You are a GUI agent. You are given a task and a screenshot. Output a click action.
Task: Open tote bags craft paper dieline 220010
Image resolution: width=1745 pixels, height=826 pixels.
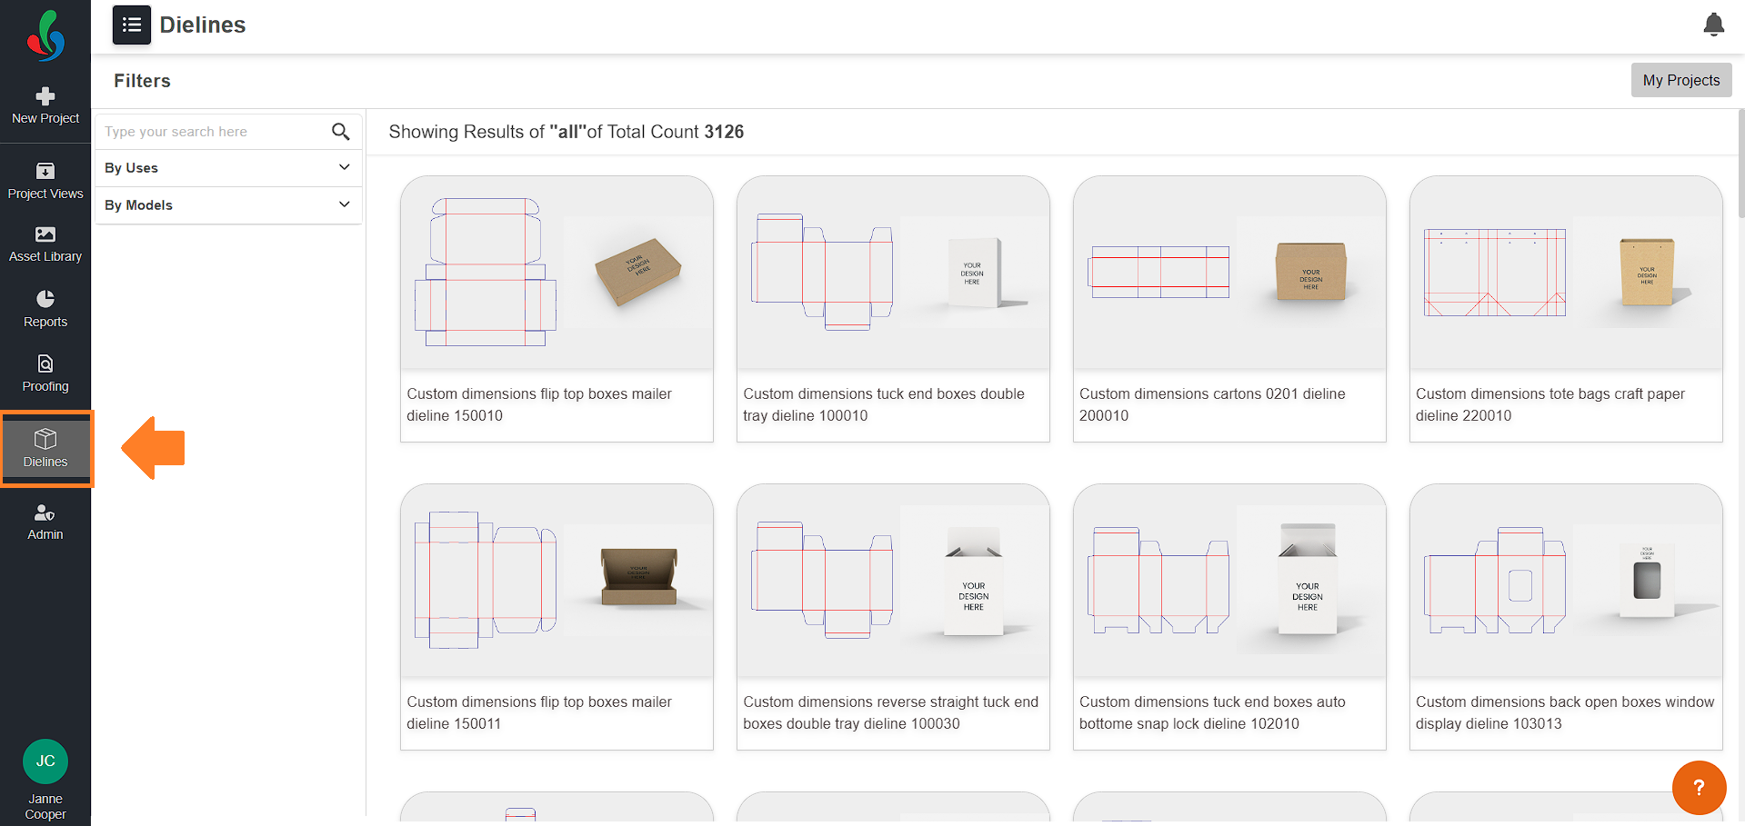tap(1566, 309)
